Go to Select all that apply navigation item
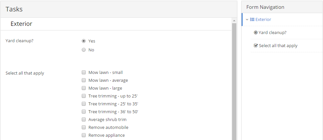The height and width of the screenshot is (140, 323). 278,45
